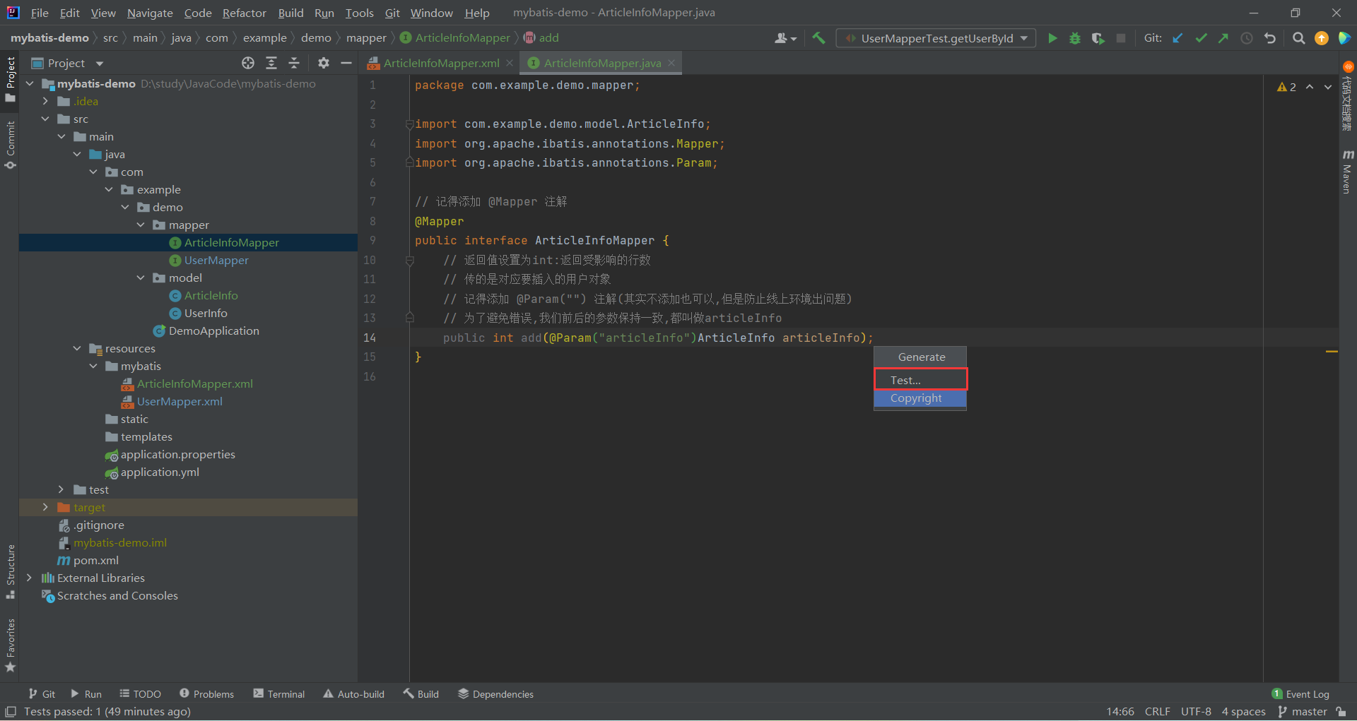Click Git Push arrow icon
1357x721 pixels.
coord(1223,38)
